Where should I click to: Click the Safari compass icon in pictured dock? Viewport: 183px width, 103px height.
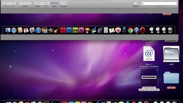coord(14,30)
